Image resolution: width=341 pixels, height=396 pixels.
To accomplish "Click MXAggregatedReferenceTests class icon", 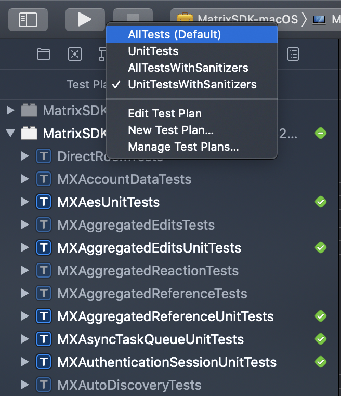I will (44, 293).
